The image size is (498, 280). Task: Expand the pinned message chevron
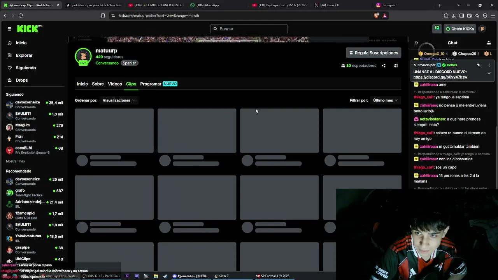click(489, 73)
